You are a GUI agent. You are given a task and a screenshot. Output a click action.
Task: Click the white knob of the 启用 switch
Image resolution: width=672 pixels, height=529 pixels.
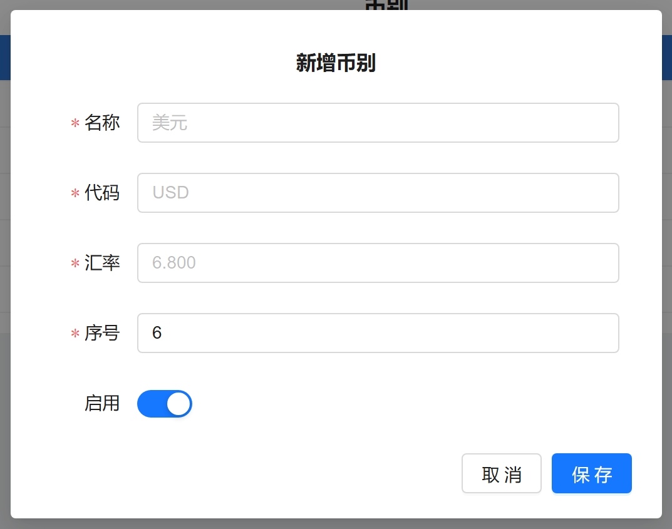[178, 404]
